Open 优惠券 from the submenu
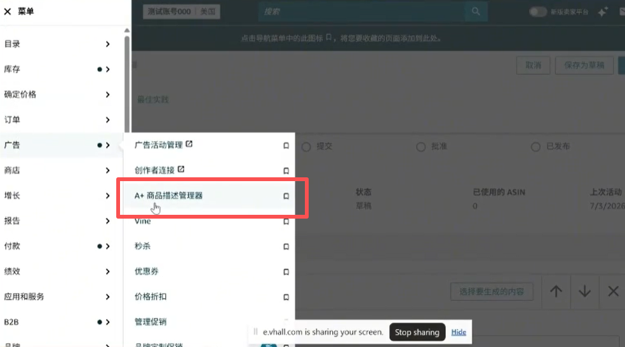The height and width of the screenshot is (347, 625). coord(146,271)
